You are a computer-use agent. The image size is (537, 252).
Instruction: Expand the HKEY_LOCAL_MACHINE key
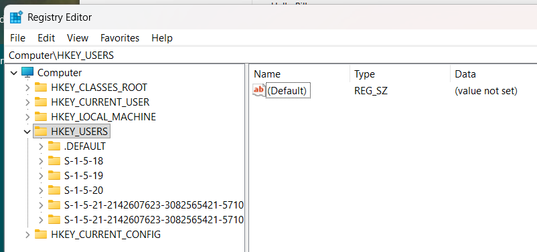pyautogui.click(x=27, y=117)
